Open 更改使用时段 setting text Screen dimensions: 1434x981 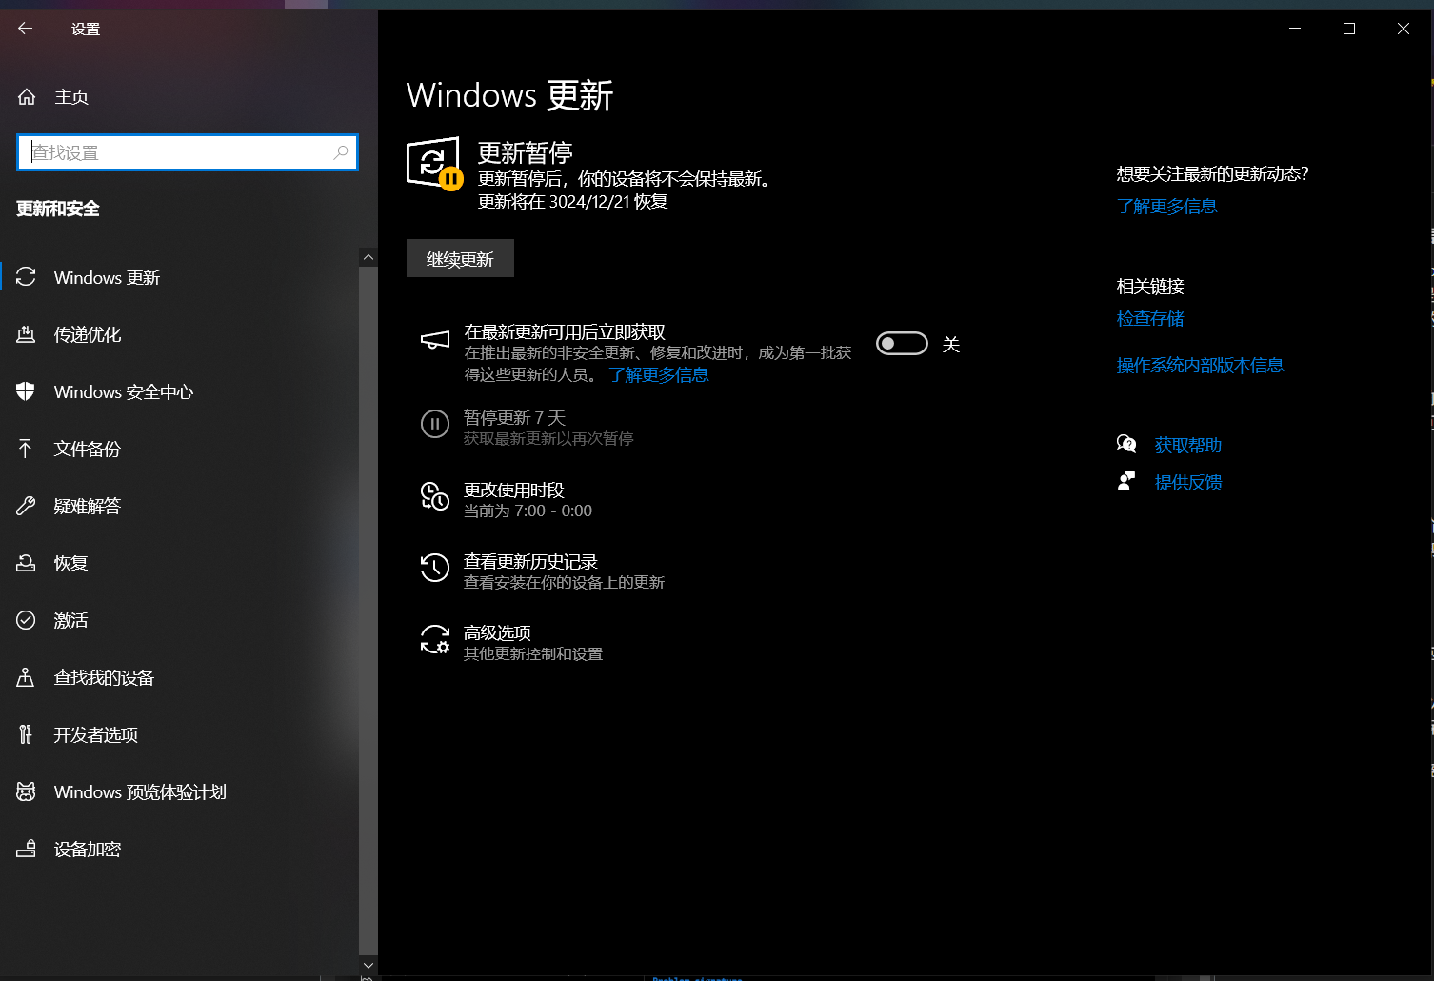tap(514, 490)
